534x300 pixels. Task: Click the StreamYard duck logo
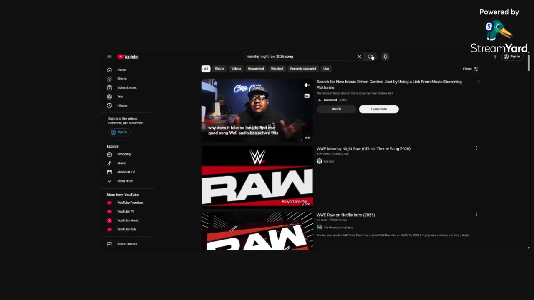(x=498, y=31)
